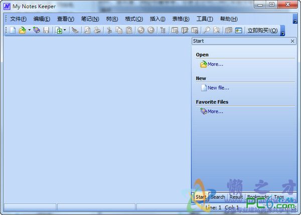Image resolution: width=301 pixels, height=215 pixels.
Task: Switch to the Search tab
Action: click(x=218, y=197)
